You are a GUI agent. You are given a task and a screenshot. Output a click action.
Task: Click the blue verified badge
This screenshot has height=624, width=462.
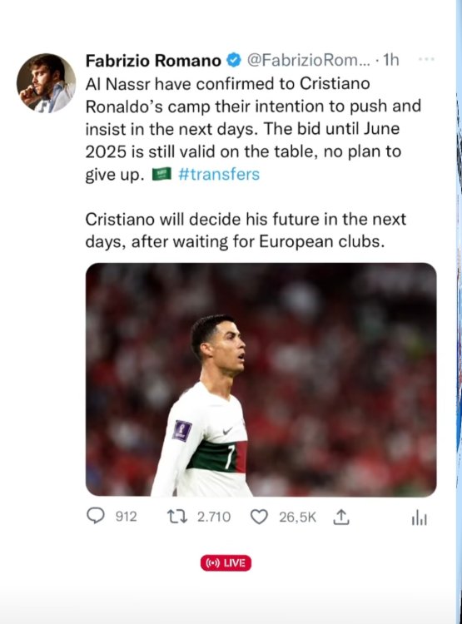coord(234,60)
